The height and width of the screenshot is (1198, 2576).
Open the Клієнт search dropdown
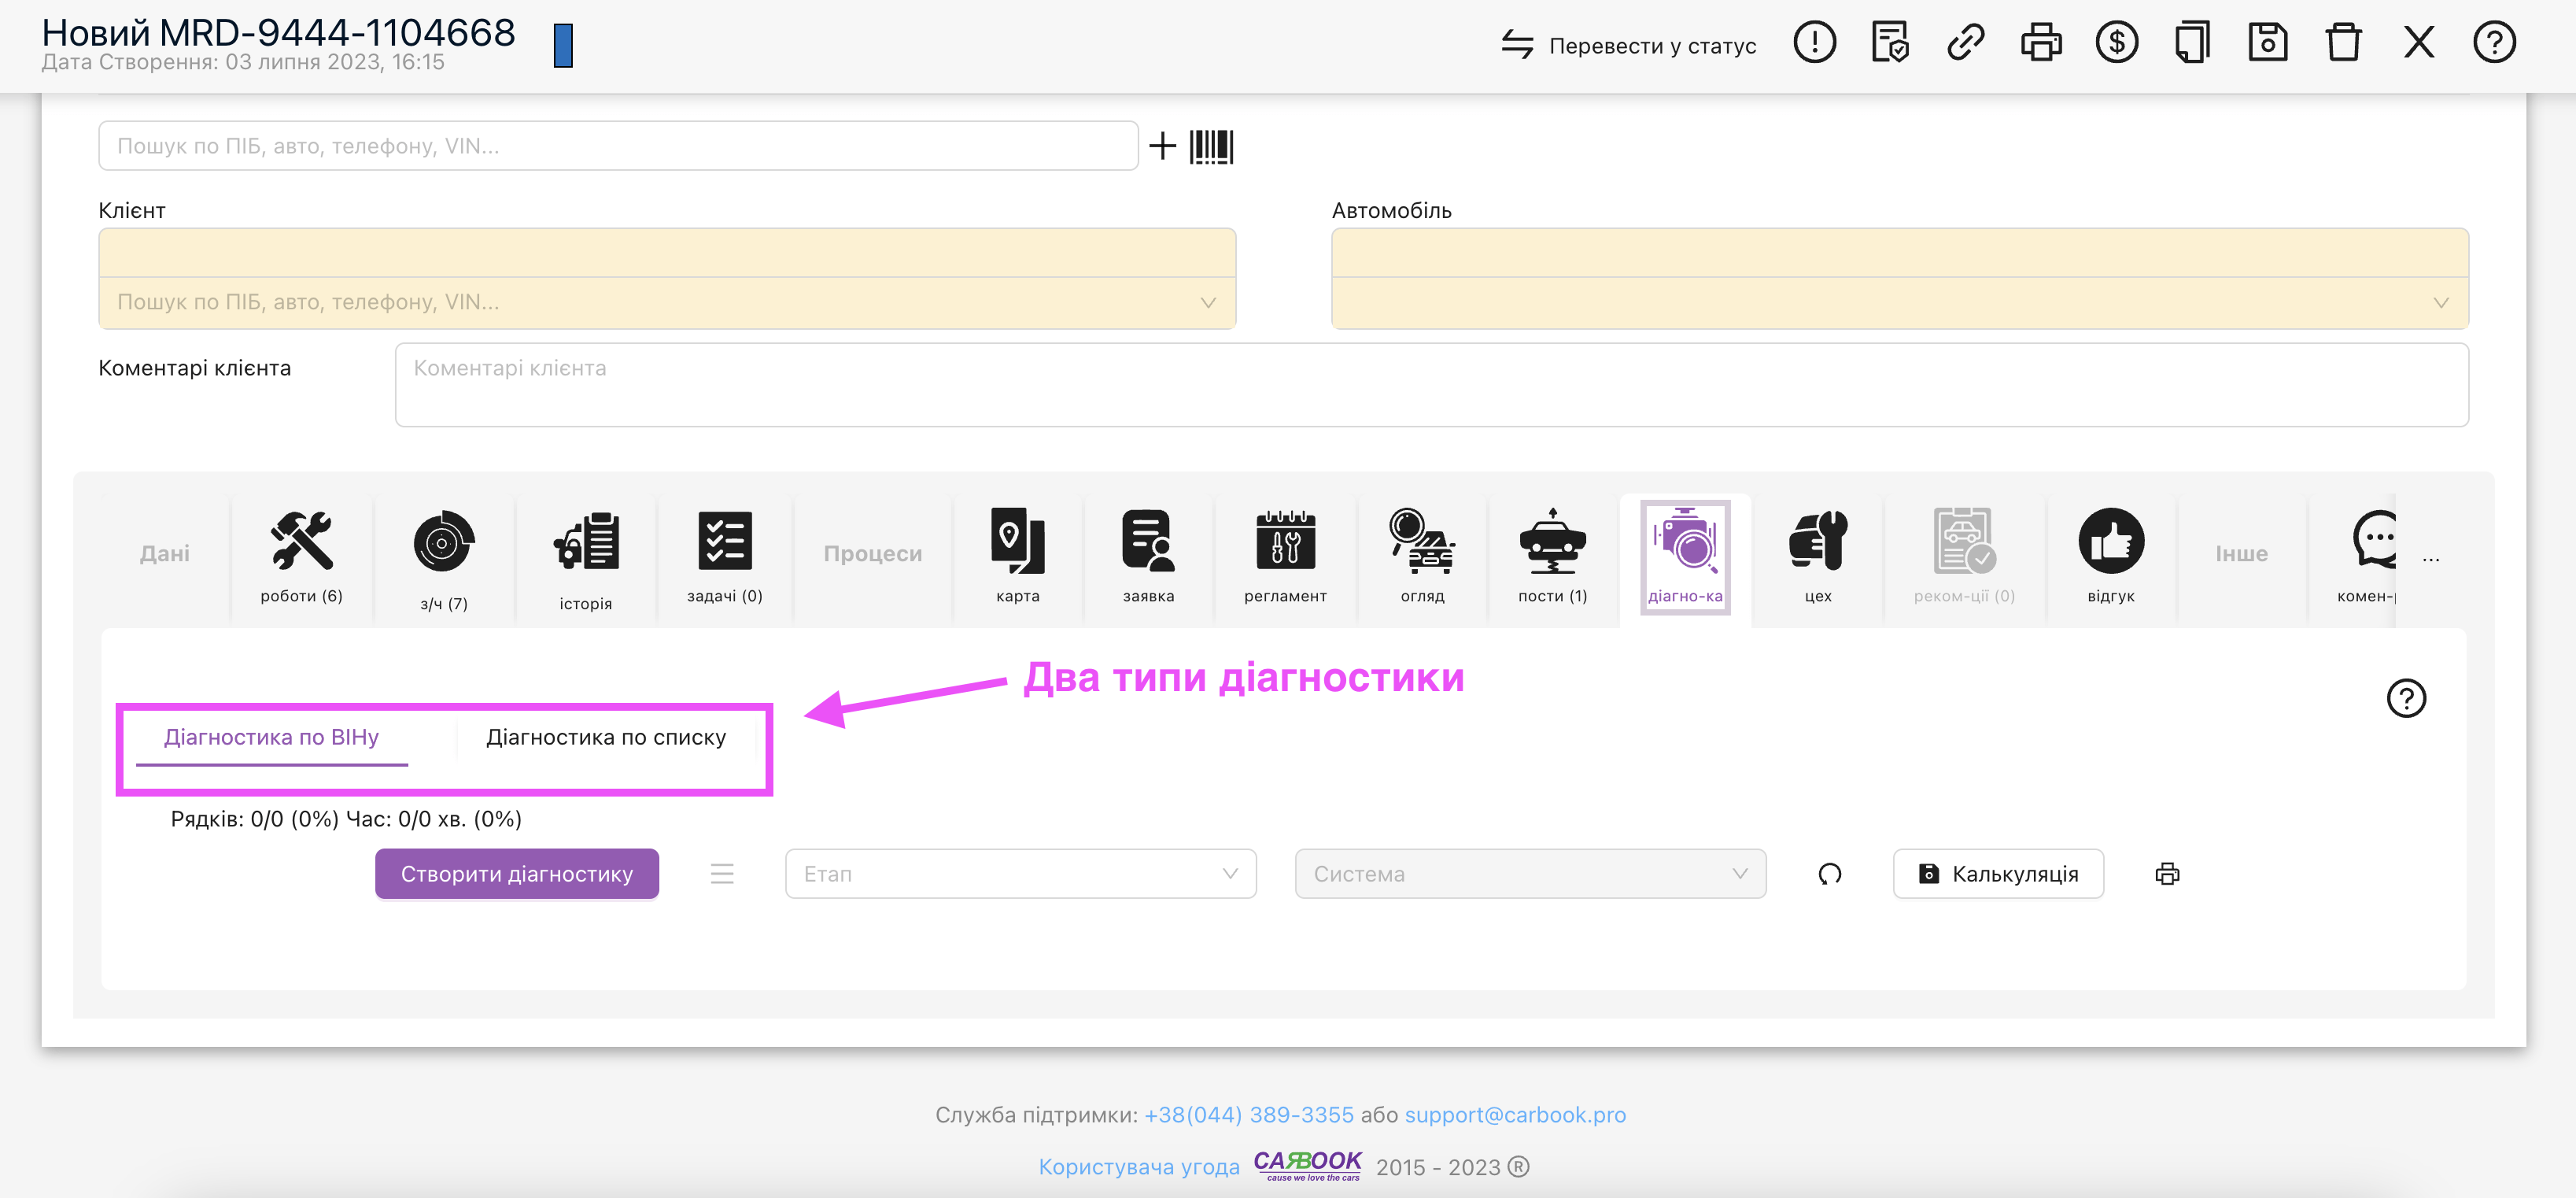tap(666, 302)
